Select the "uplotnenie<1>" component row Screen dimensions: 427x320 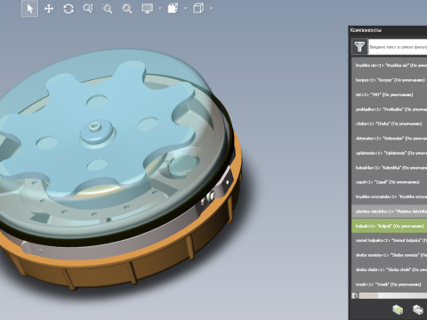[390, 153]
